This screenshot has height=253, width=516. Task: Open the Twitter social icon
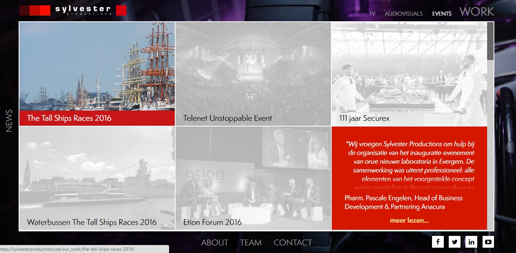454,242
